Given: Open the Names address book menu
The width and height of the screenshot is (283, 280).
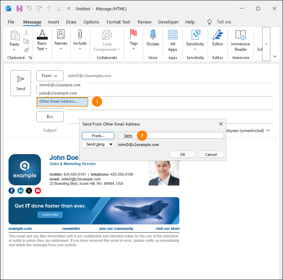Looking at the screenshot, I should tap(61, 40).
